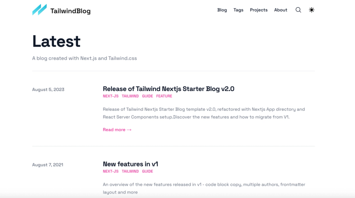Select NEXT-JS tag under v1 post
Image resolution: width=355 pixels, height=198 pixels.
point(110,171)
